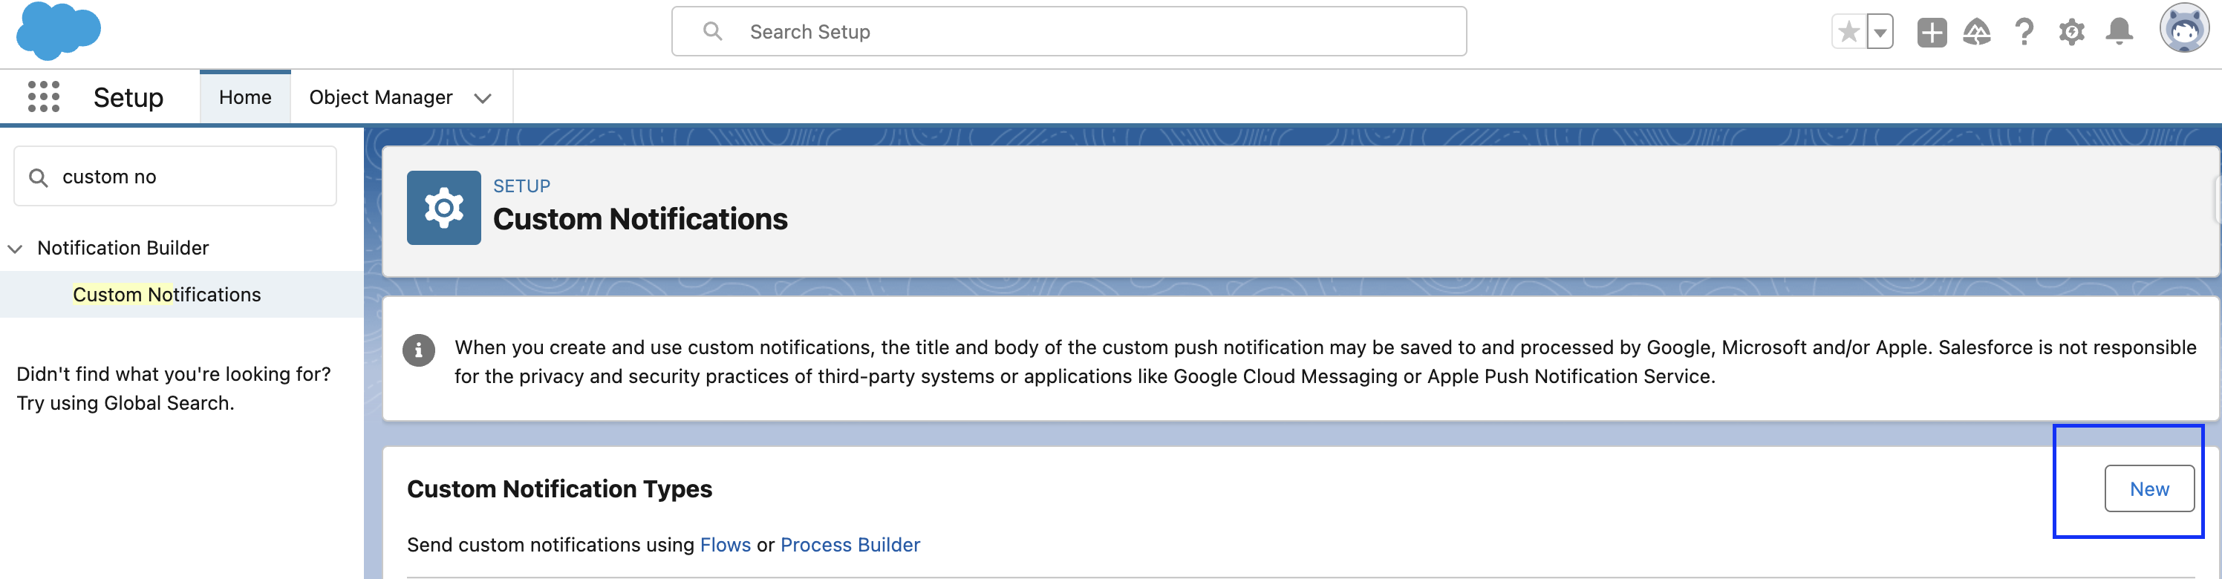The image size is (2222, 579).
Task: Open the App Launcher waffle icon
Action: (43, 96)
